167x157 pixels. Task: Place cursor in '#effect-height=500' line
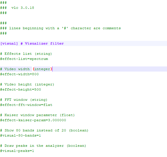tap(21, 89)
